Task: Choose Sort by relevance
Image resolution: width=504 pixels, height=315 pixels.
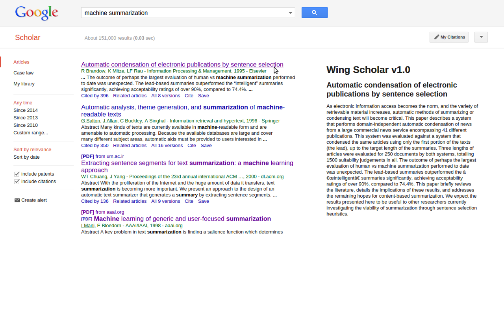Action: pos(32,150)
